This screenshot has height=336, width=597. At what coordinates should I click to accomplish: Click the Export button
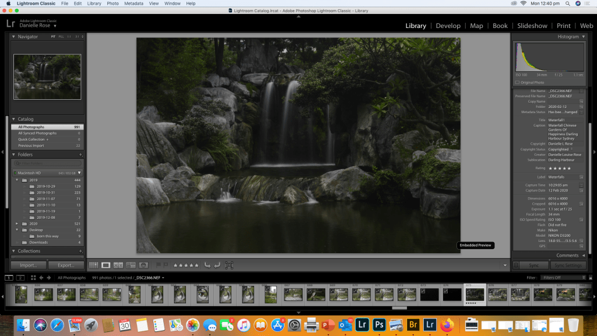point(65,265)
